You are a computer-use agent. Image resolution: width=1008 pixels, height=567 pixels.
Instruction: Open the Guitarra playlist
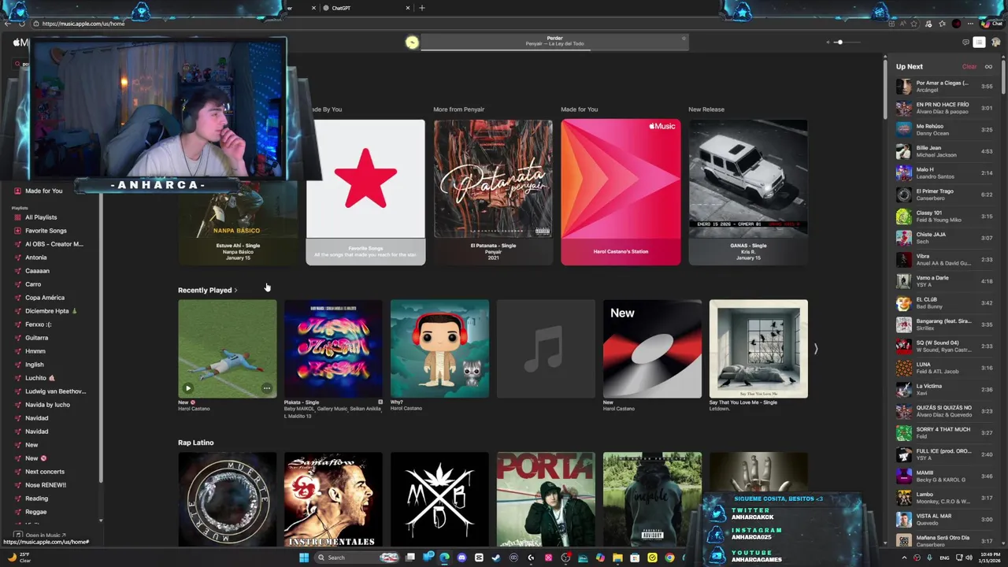(x=36, y=338)
